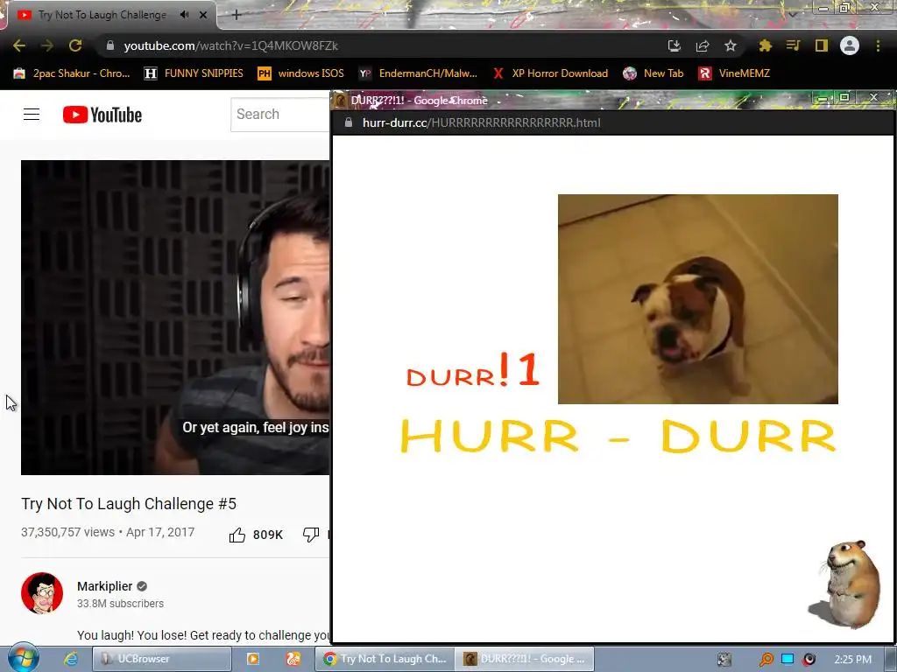Open the VineMEMZ bookmark
The image size is (897, 672).
point(735,73)
